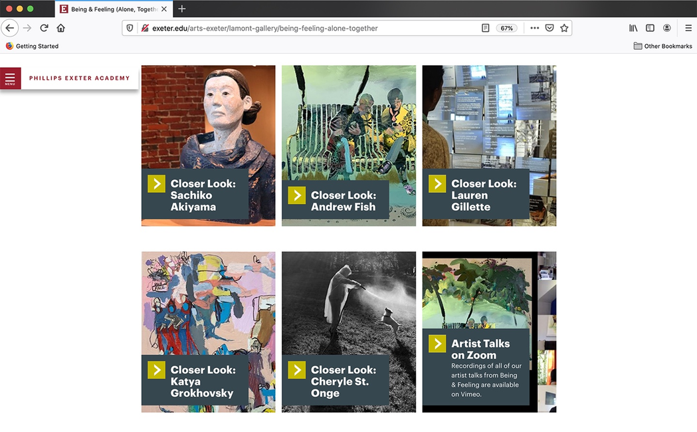Go to the browser home page

click(60, 28)
